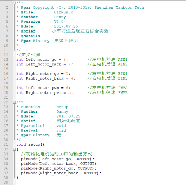This screenshot has height=185, width=186.
Task: Click the pin value 4 on line 17
Action: click(72, 78)
